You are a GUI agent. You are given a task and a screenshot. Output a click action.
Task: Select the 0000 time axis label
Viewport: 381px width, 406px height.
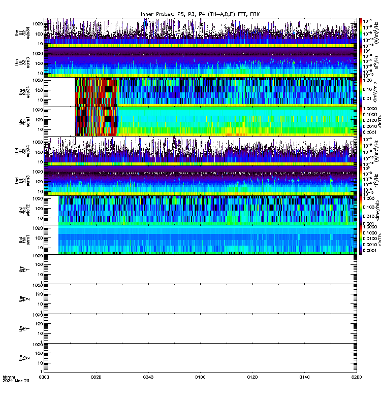coord(44,377)
